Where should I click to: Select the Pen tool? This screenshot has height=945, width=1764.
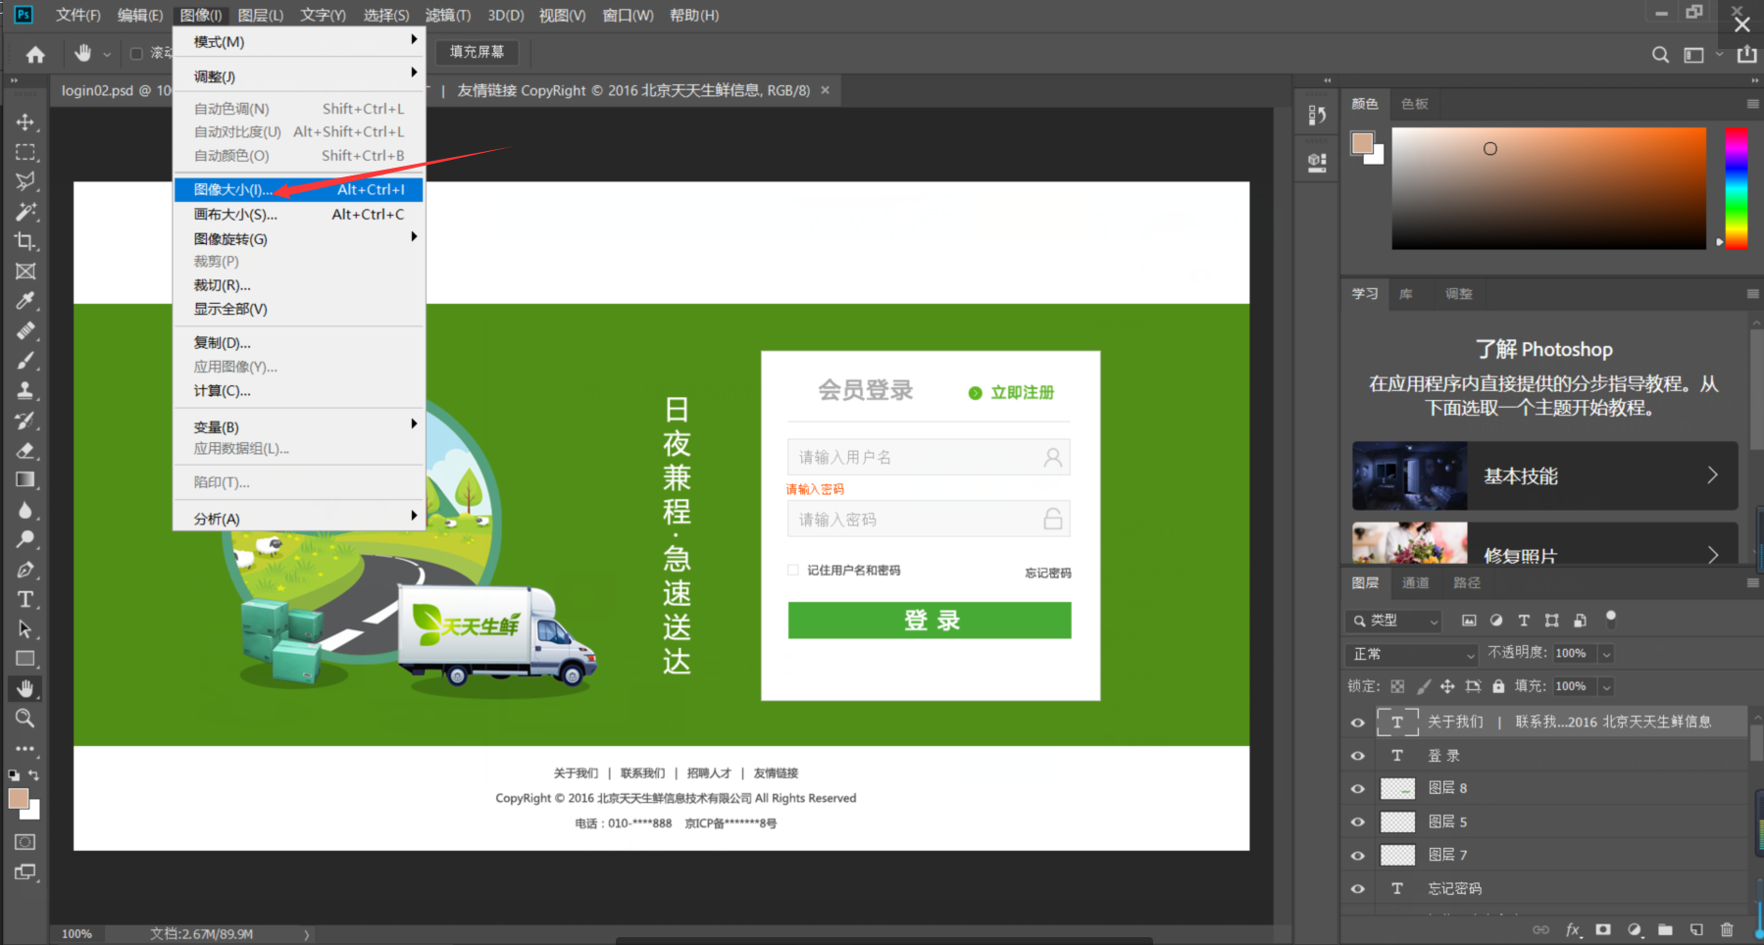(x=25, y=570)
